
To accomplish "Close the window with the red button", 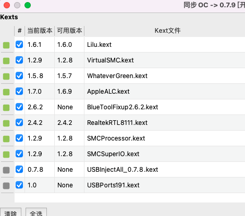I will (x=7, y=5).
